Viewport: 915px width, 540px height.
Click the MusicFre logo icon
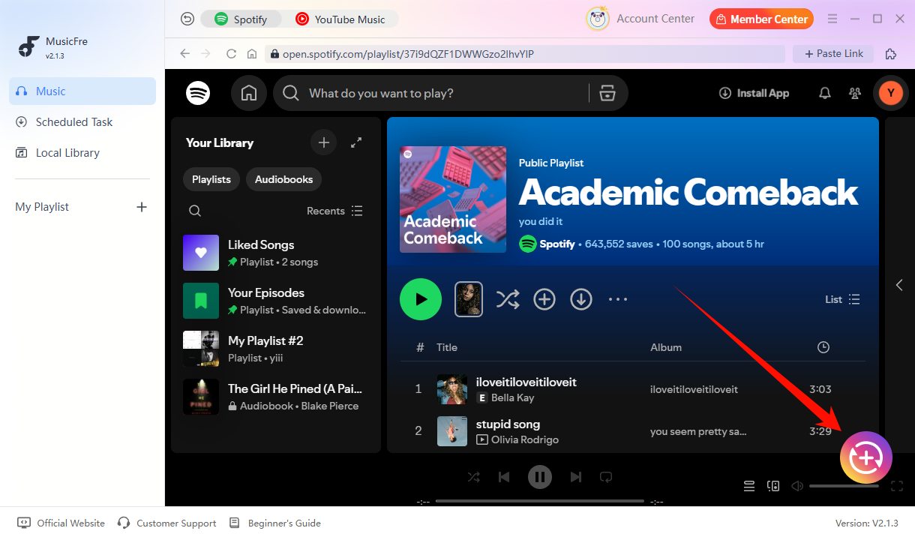(x=29, y=46)
